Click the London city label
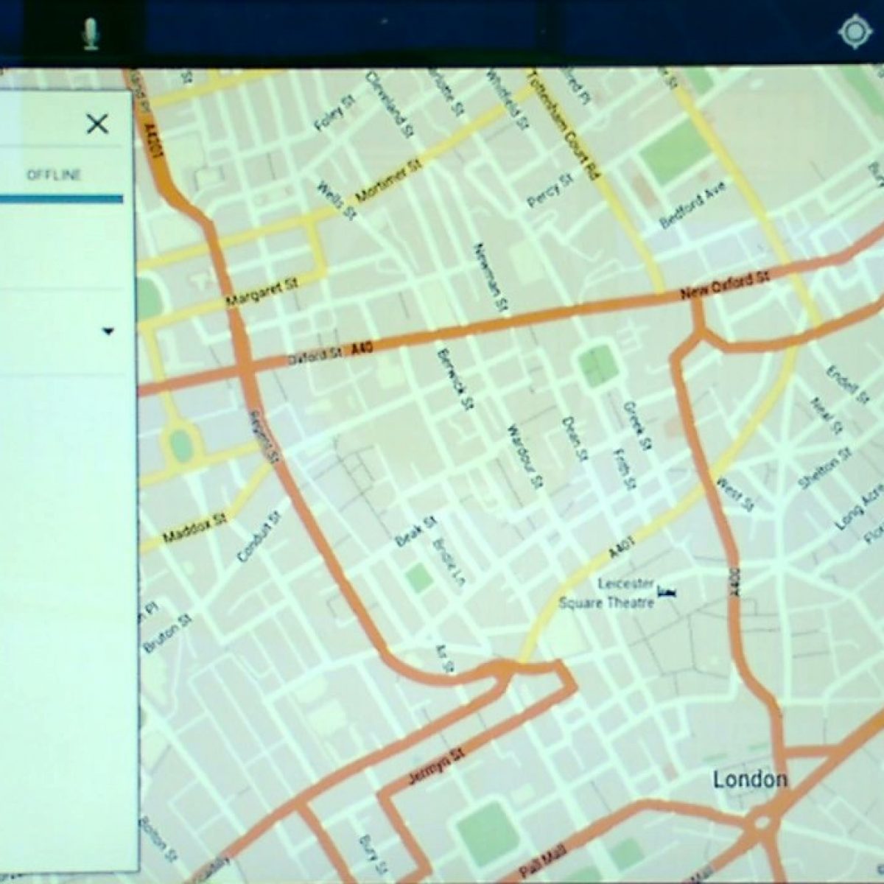The image size is (884, 884). point(750,779)
